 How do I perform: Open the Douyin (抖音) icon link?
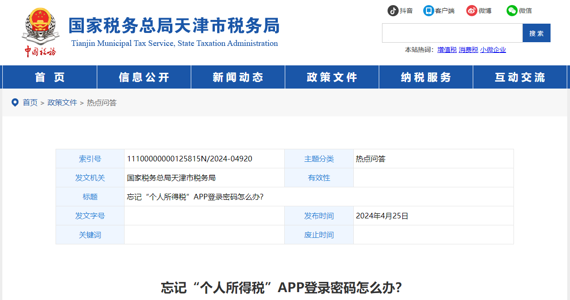(x=393, y=11)
